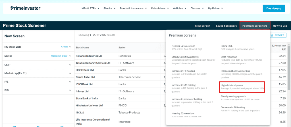The height and width of the screenshot is (127, 291).
Task: Open Bharti Airtel Ltd stock
Action: (x=85, y=77)
